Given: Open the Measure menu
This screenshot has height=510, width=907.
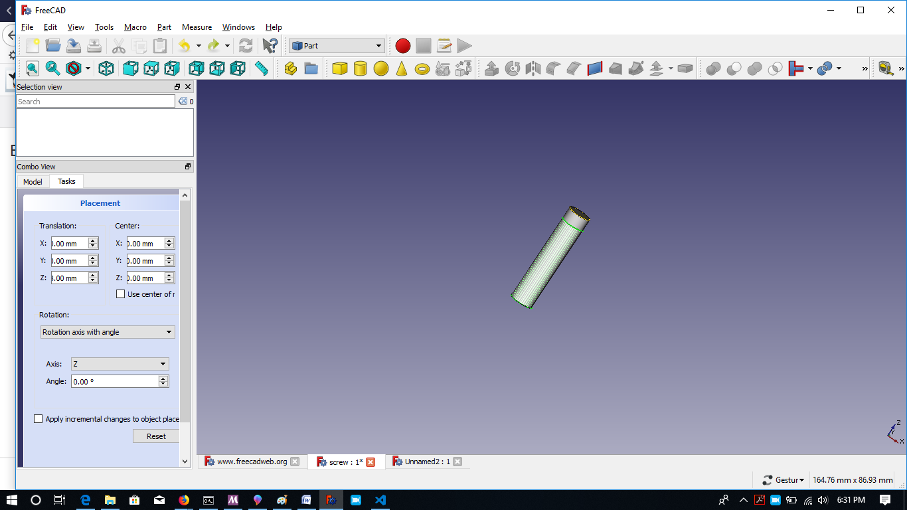Looking at the screenshot, I should point(197,27).
